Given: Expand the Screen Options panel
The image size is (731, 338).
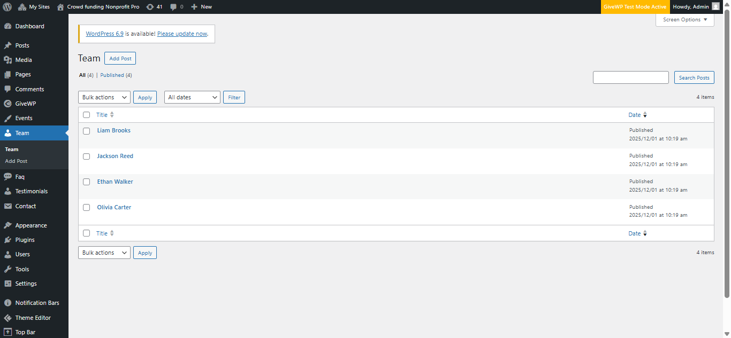Looking at the screenshot, I should coord(684,20).
